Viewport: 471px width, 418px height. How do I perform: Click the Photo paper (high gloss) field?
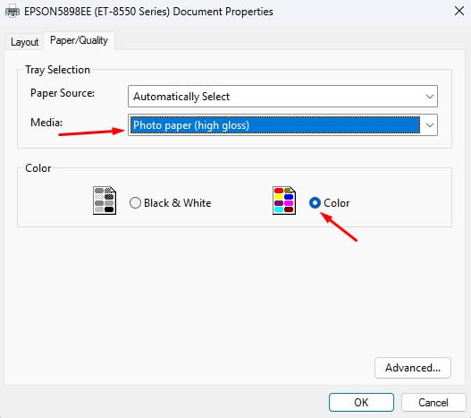click(x=275, y=125)
